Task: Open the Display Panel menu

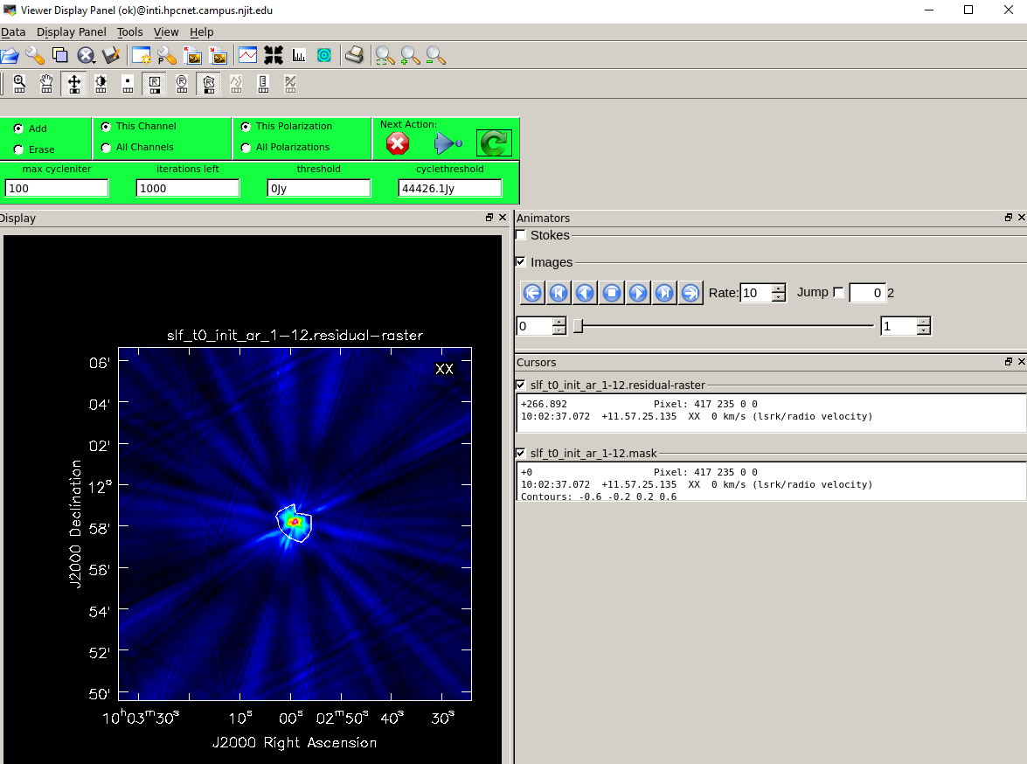Action: tap(71, 32)
